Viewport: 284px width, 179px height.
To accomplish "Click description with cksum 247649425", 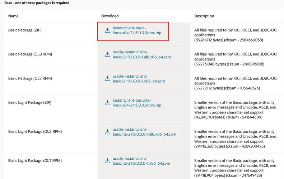I will [235, 168].
